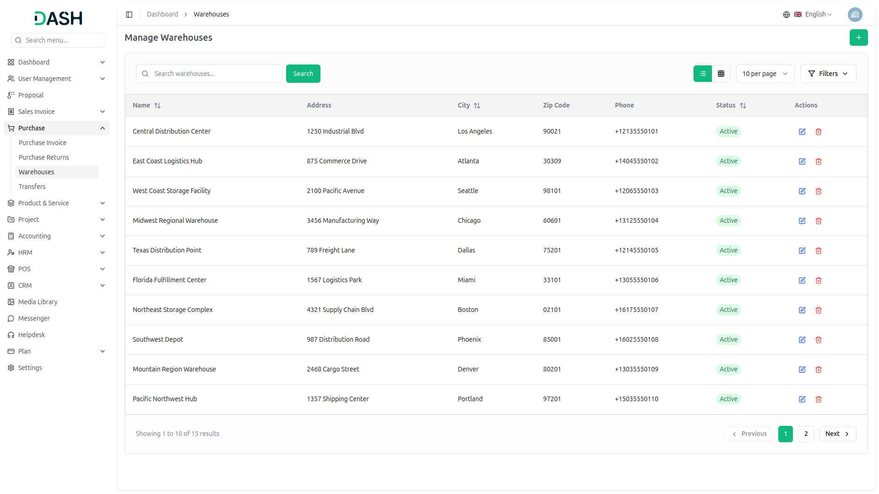Open Helpdesk from sidebar

pyautogui.click(x=57, y=335)
